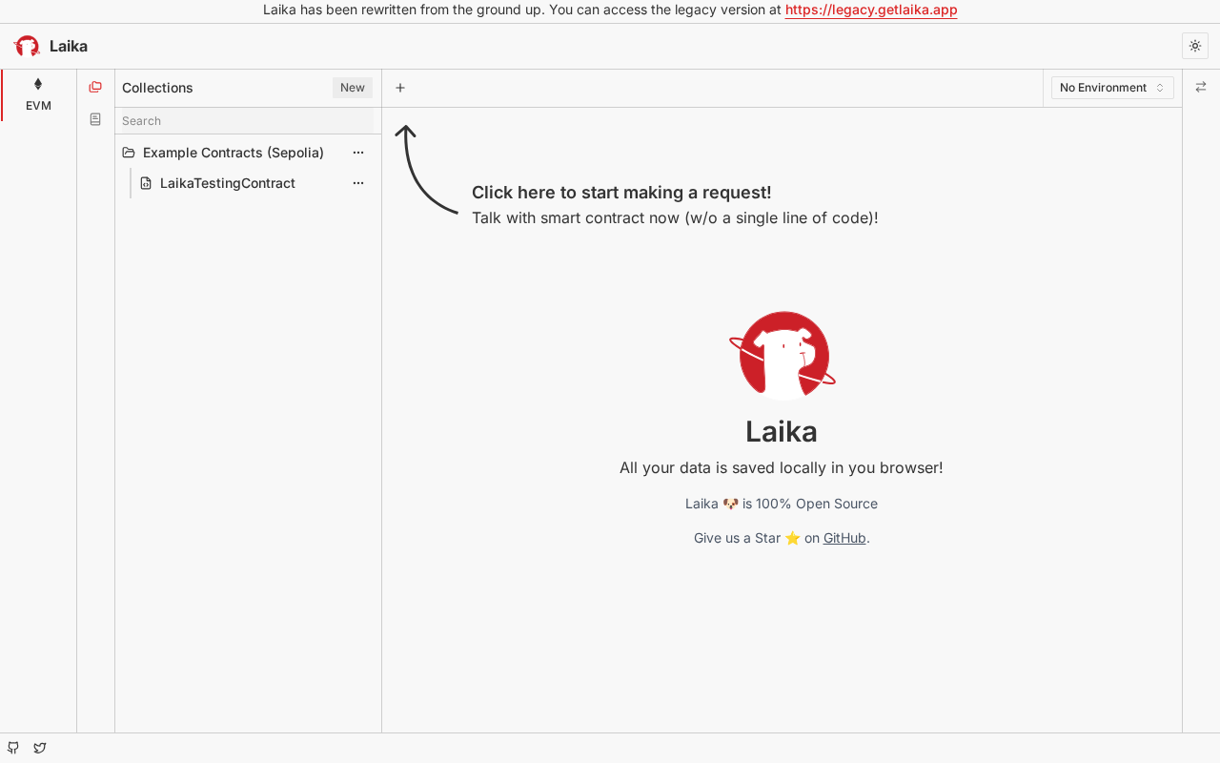
Task: Create a new collection with New button
Action: [x=353, y=88]
